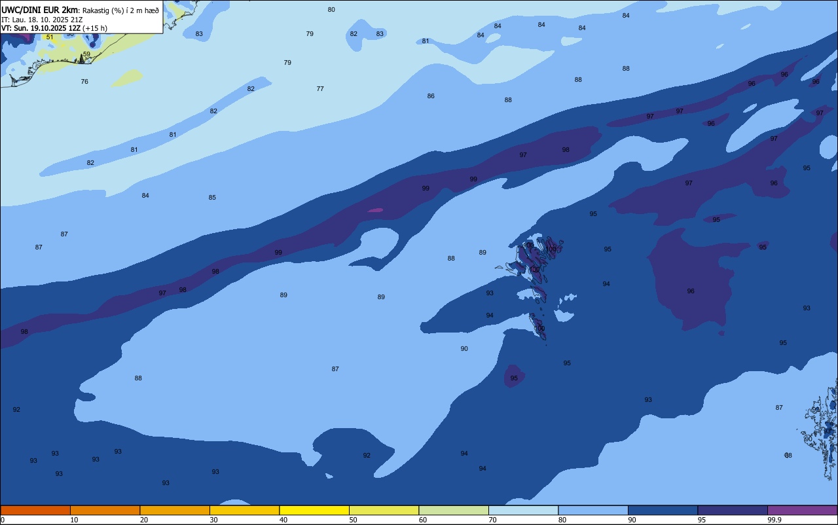Click the legend tick label '40'
This screenshot has width=838, height=525.
pyautogui.click(x=283, y=520)
